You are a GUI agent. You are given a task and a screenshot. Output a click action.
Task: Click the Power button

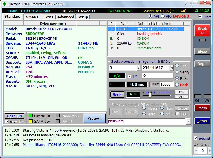(202, 121)
